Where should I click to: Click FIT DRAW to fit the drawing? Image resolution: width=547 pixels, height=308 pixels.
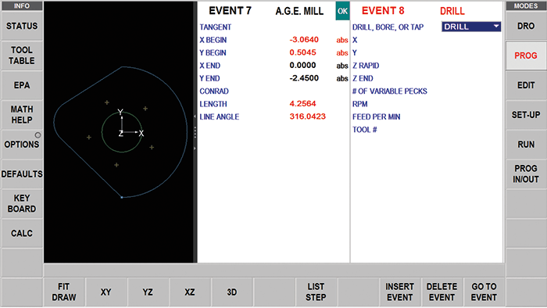click(x=64, y=292)
